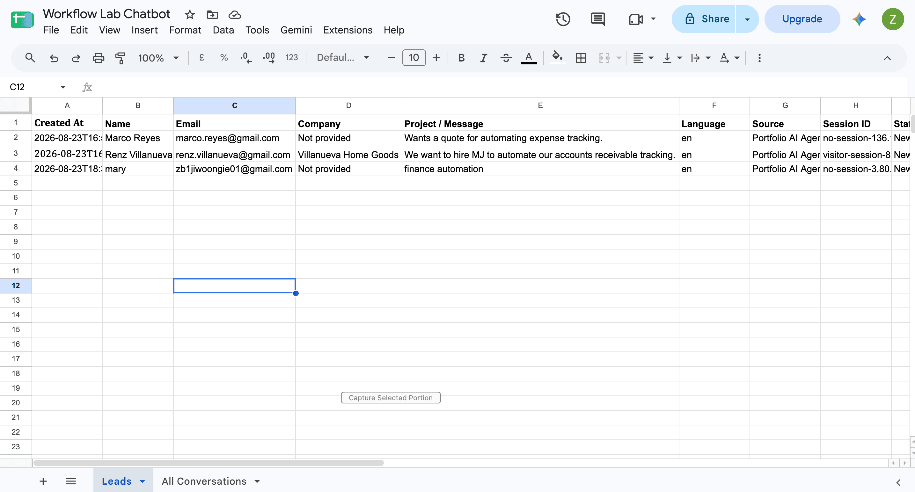915x492 pixels.
Task: Open All Conversations tab dropdown arrow
Action: coord(257,481)
